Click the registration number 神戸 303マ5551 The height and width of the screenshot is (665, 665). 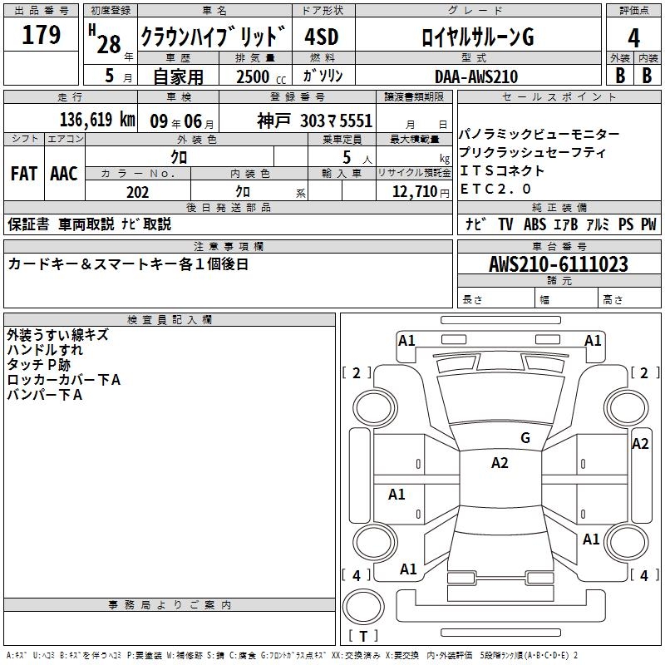[x=314, y=121]
